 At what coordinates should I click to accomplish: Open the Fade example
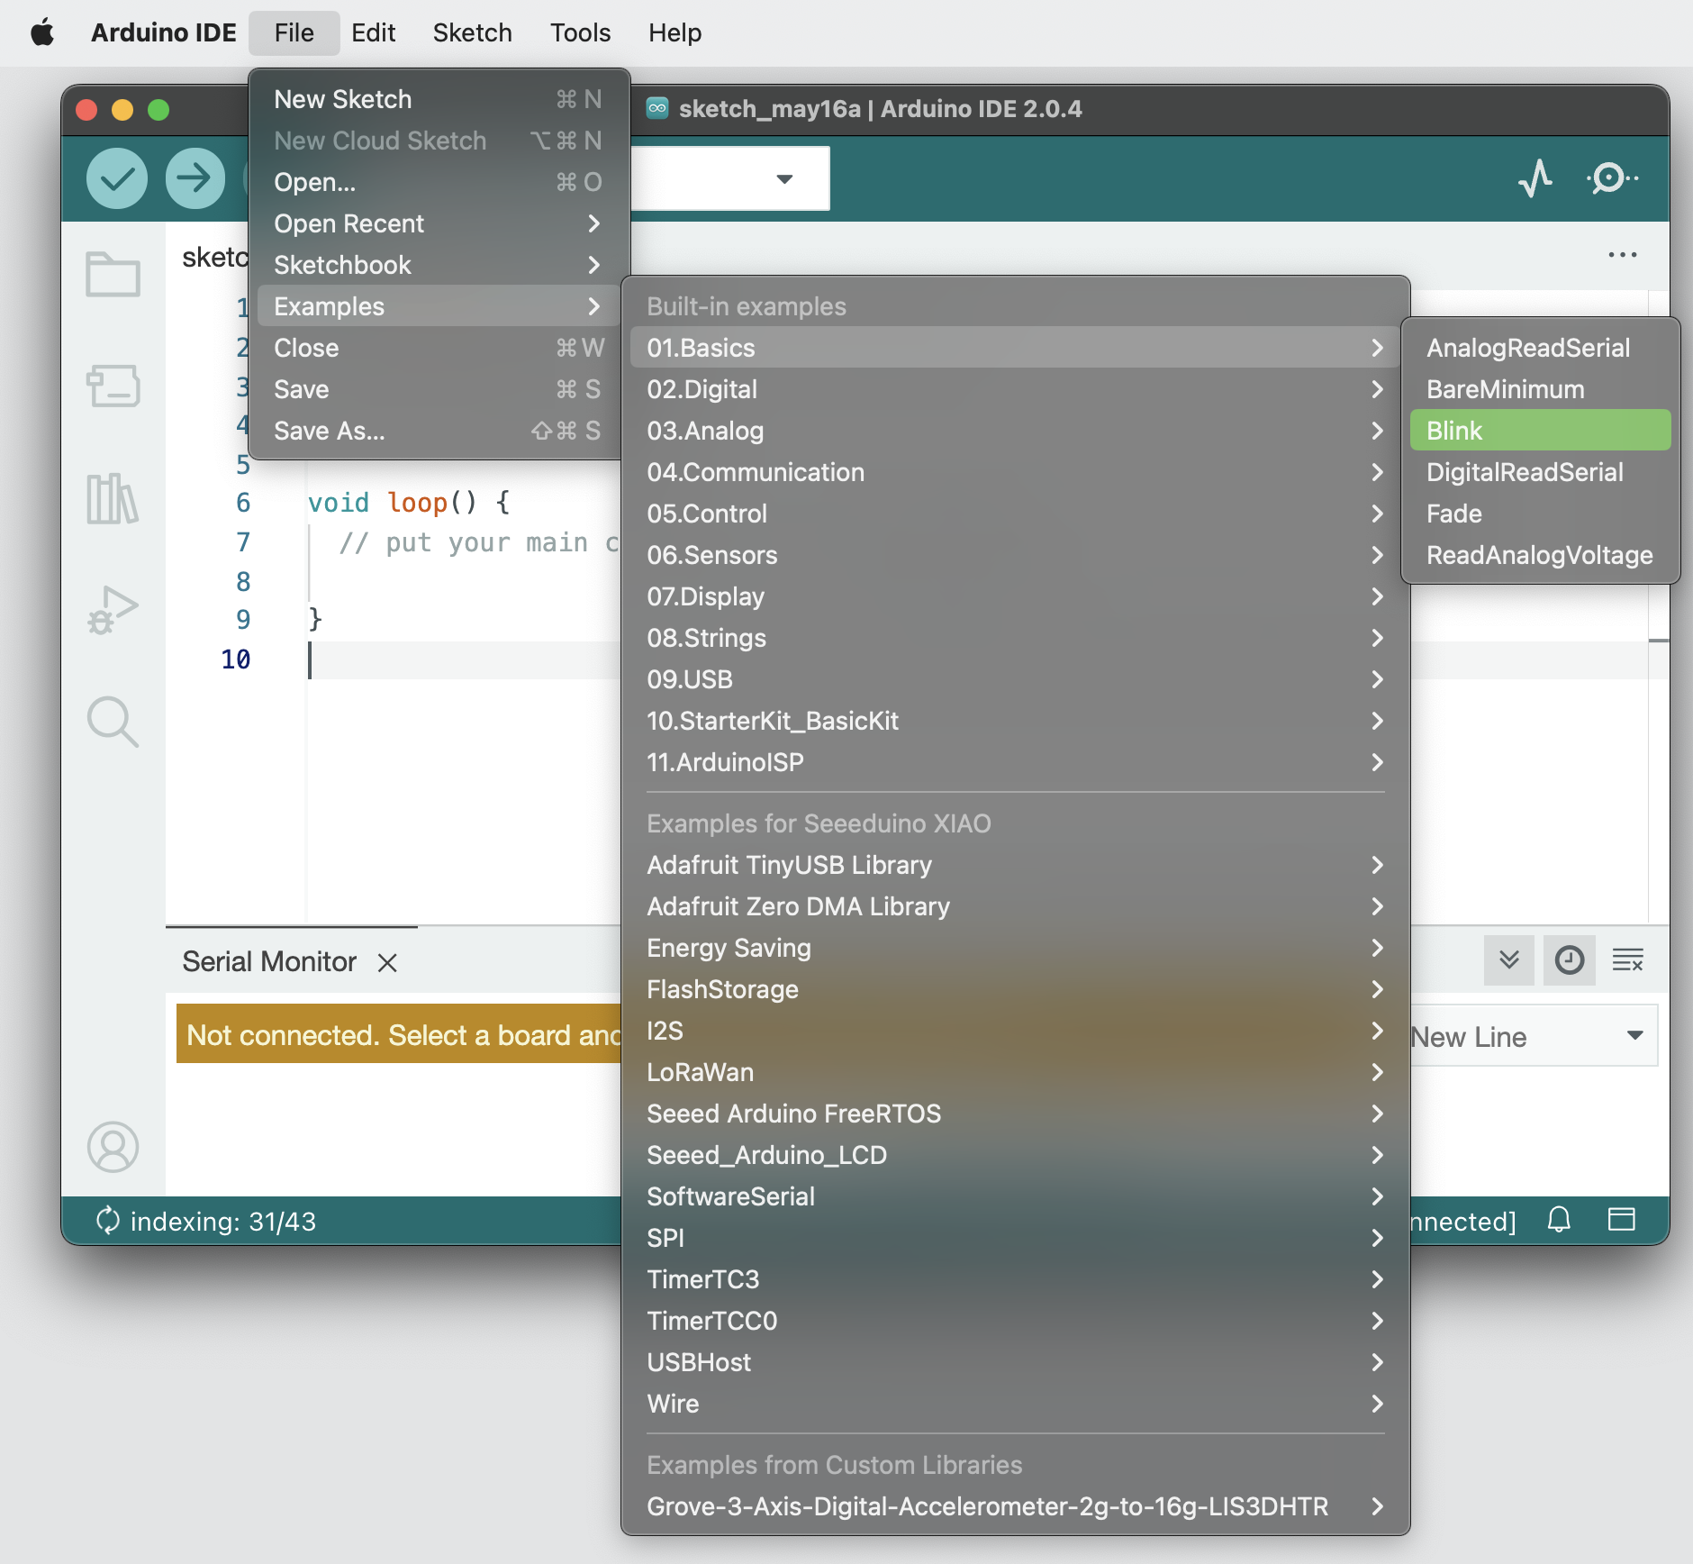1540,514
